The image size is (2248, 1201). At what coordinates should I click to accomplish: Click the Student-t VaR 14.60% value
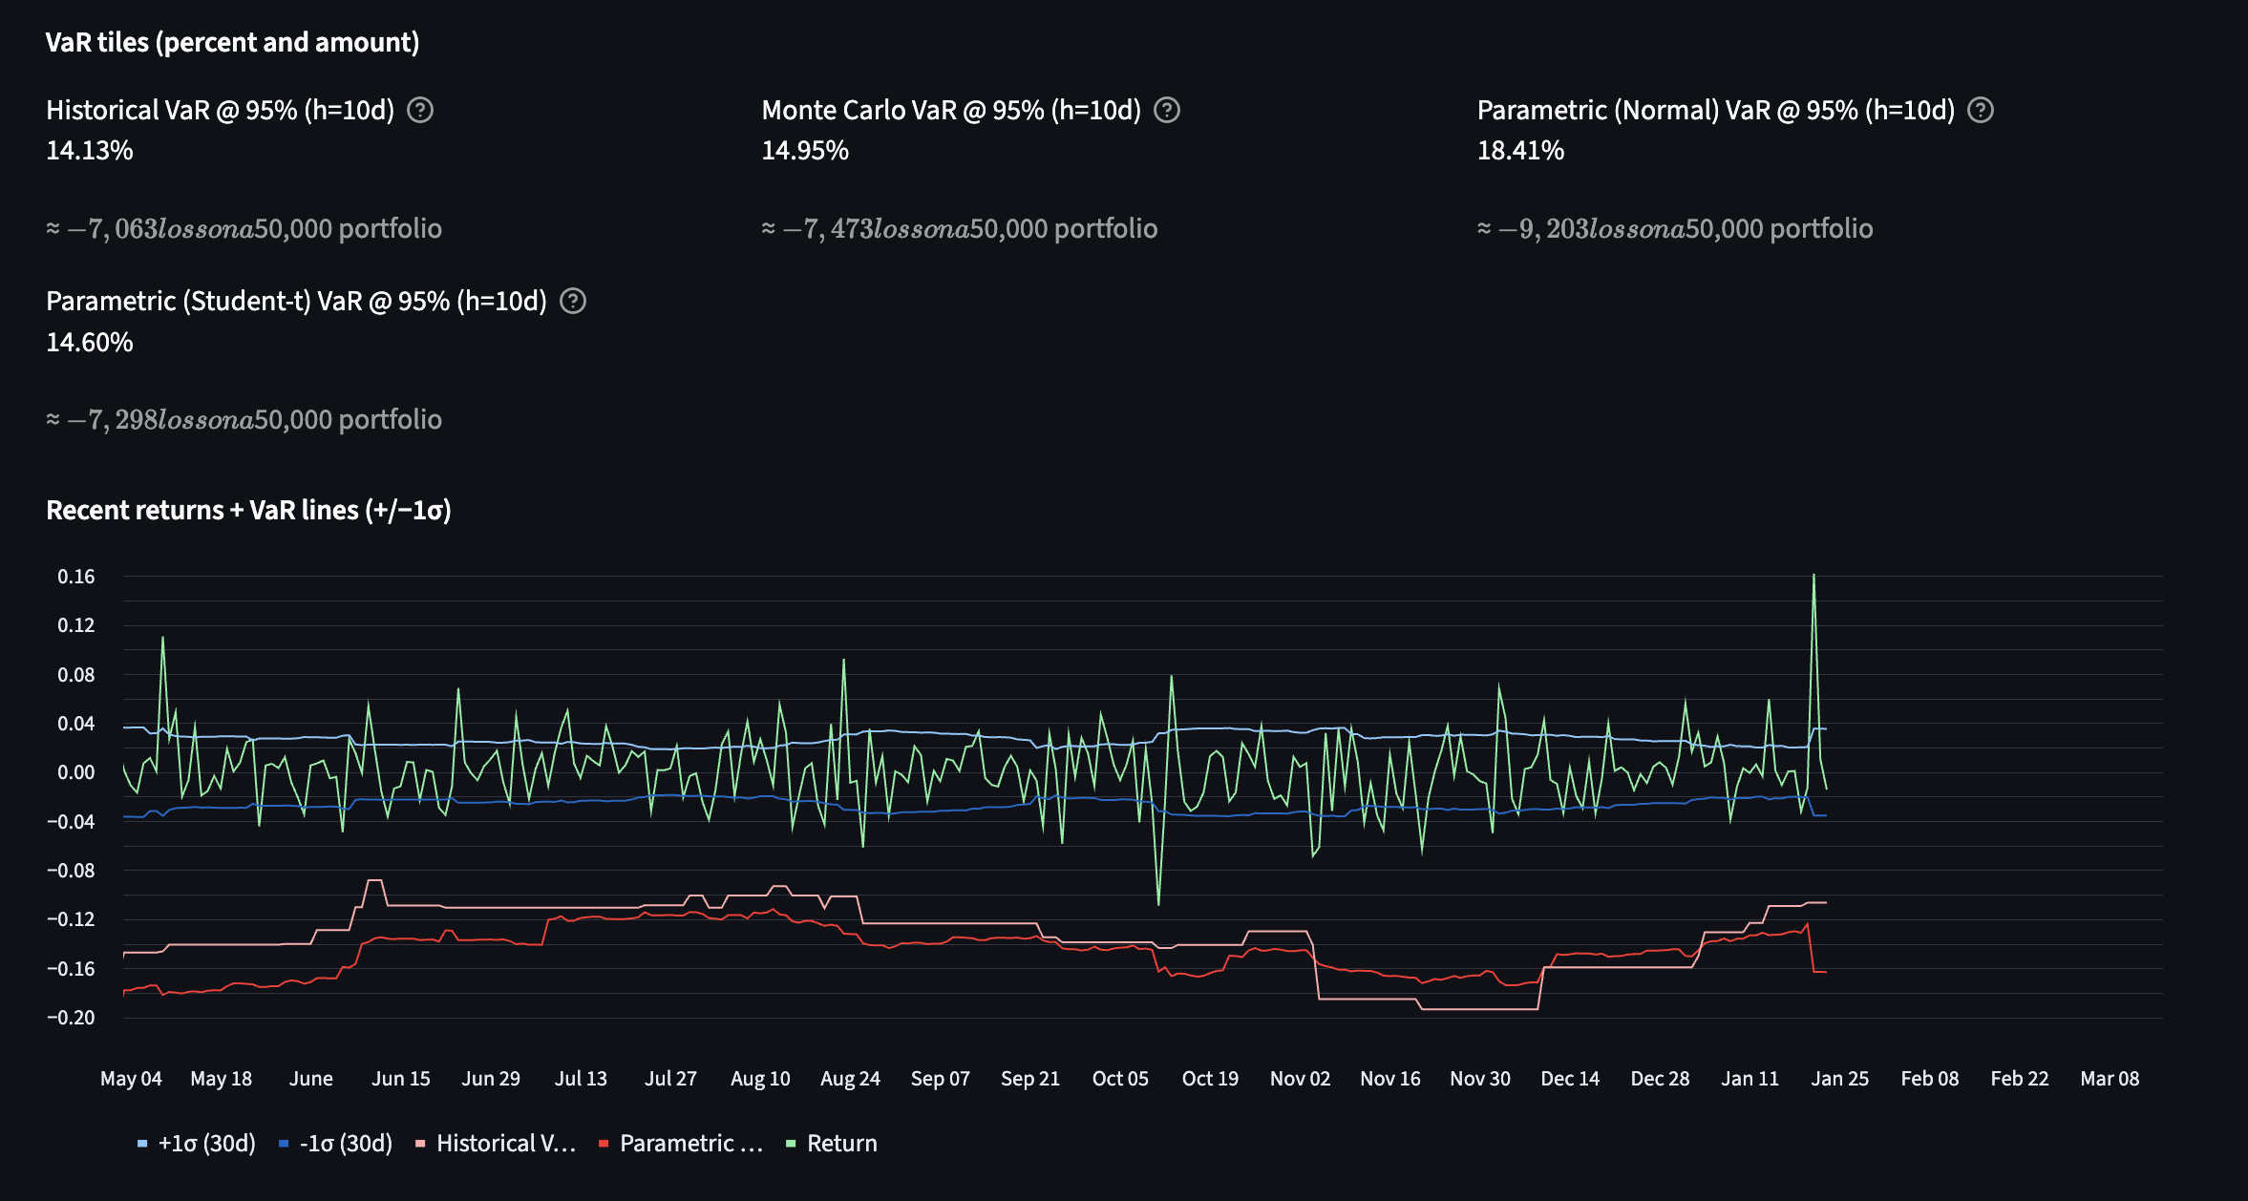tap(90, 343)
